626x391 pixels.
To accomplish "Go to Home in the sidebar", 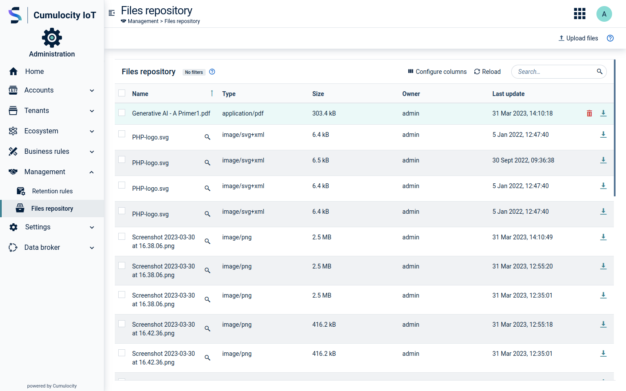I will click(x=52, y=71).
